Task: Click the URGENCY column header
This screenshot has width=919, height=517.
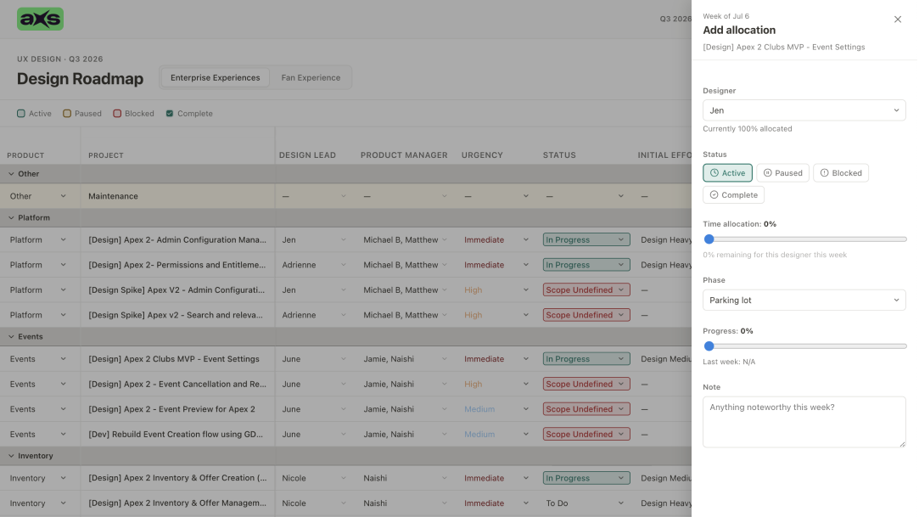Action: click(x=482, y=155)
